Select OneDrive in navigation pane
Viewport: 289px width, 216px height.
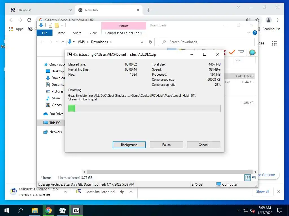pos(53,114)
